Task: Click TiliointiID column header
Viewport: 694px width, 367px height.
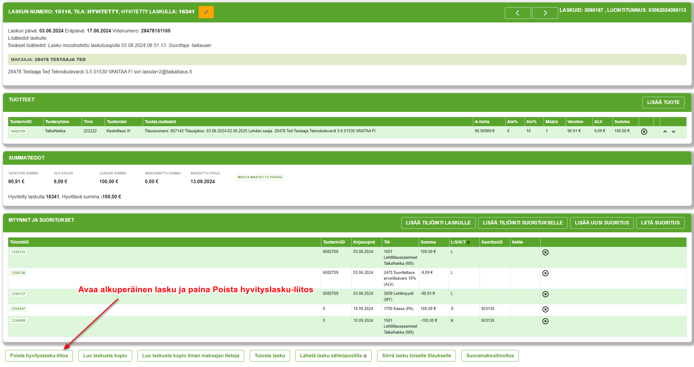Action: 164,242
